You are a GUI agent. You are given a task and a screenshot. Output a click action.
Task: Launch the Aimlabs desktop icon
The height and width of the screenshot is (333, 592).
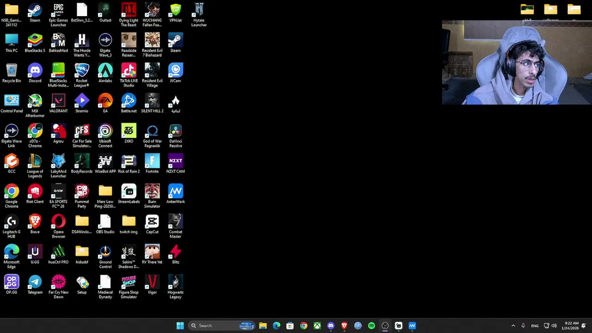(105, 73)
